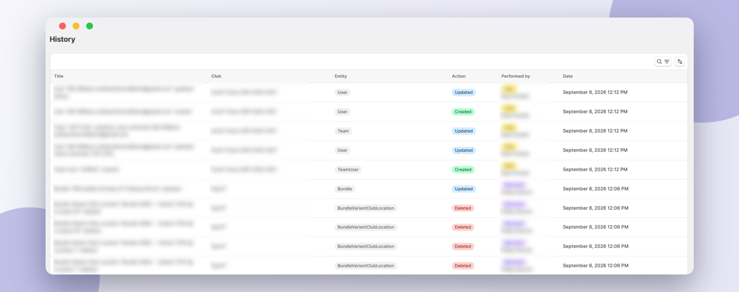The image size is (739, 292).
Task: Click the Created badge in the TeamUser row
Action: [x=463, y=170]
